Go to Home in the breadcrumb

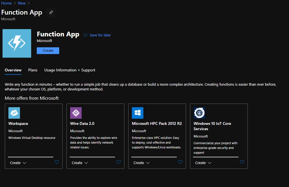(x=6, y=3)
